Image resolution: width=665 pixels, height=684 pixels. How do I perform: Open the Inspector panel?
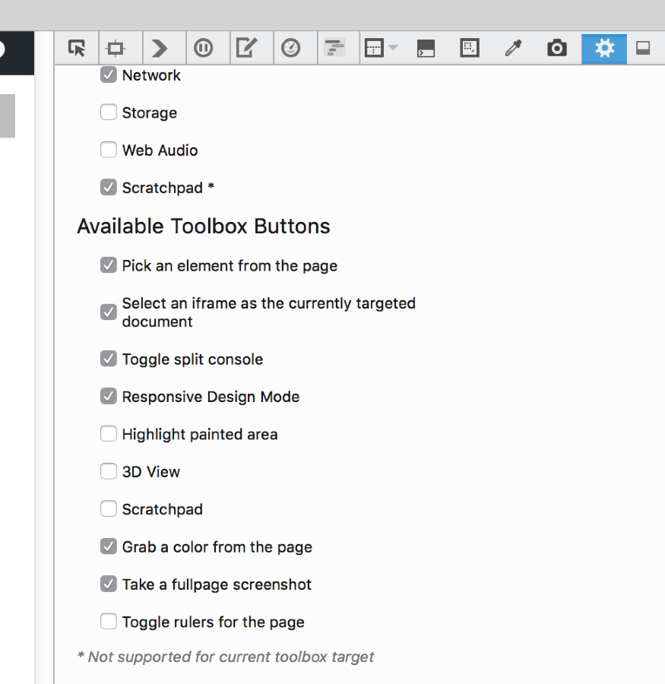[116, 49]
